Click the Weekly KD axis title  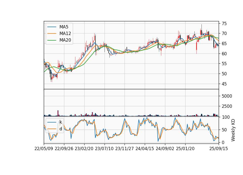(x=233, y=130)
